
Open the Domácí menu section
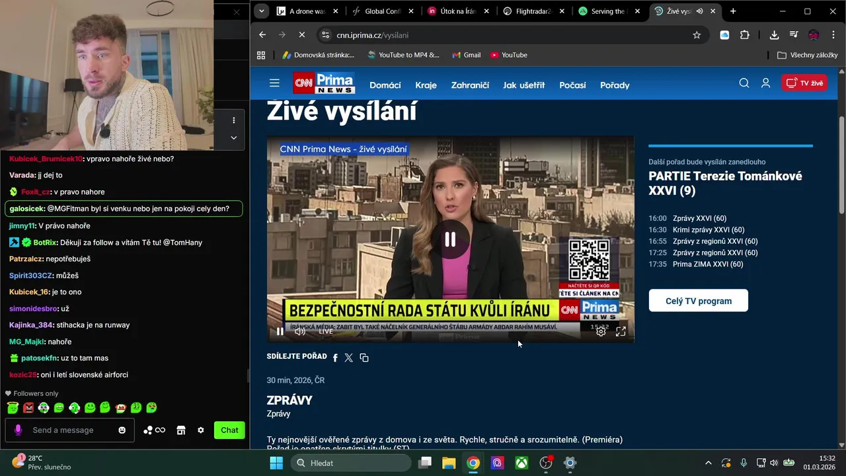point(385,85)
